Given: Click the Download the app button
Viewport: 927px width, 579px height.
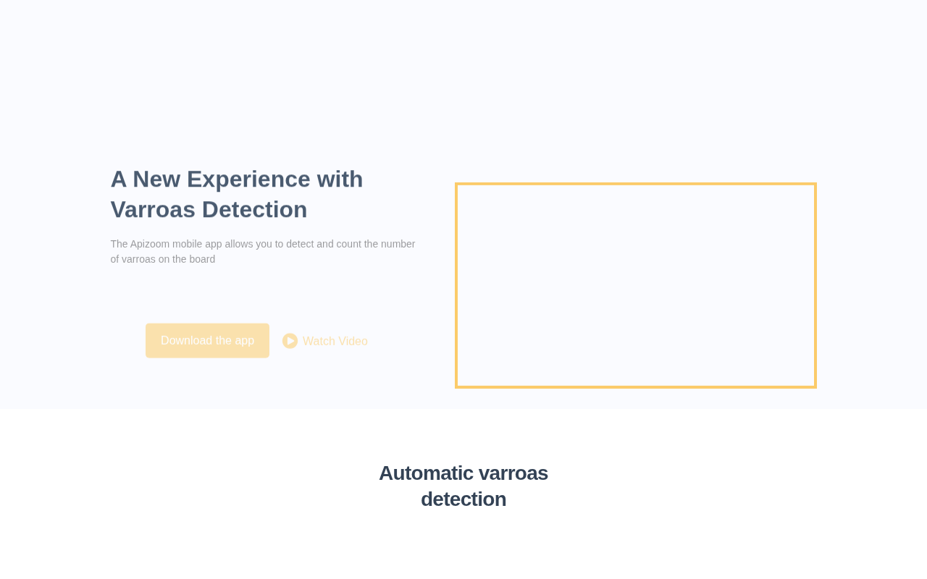Looking at the screenshot, I should click(x=207, y=341).
